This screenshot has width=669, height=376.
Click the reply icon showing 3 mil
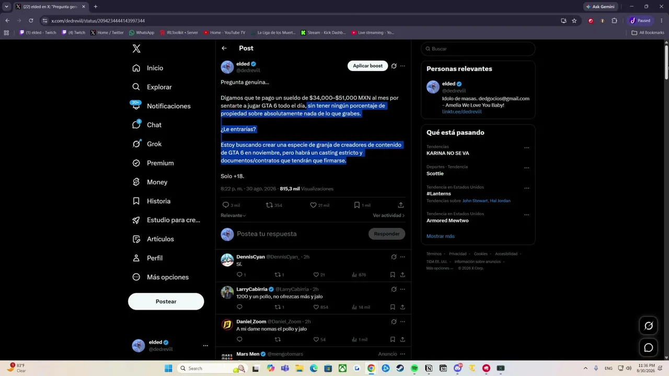226,205
